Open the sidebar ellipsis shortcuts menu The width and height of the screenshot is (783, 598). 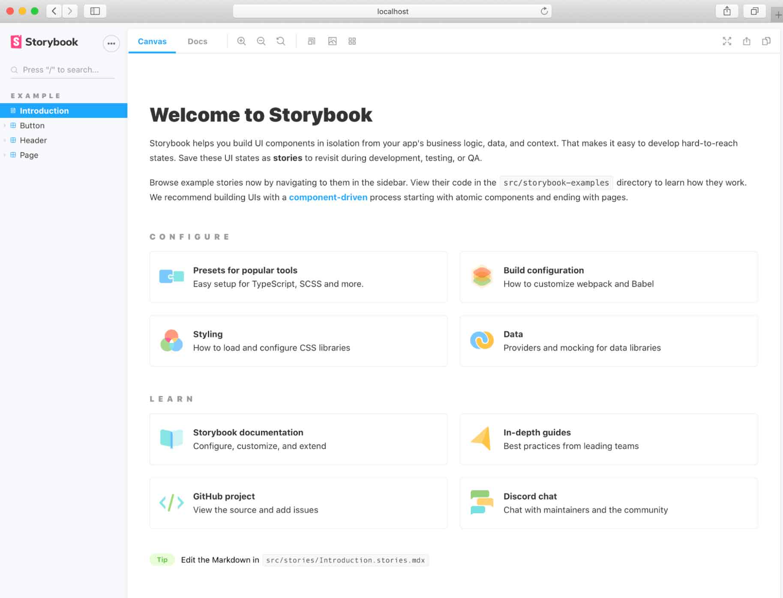pyautogui.click(x=111, y=43)
